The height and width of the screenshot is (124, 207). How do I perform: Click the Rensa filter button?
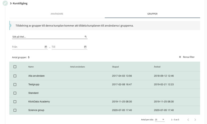187,57
